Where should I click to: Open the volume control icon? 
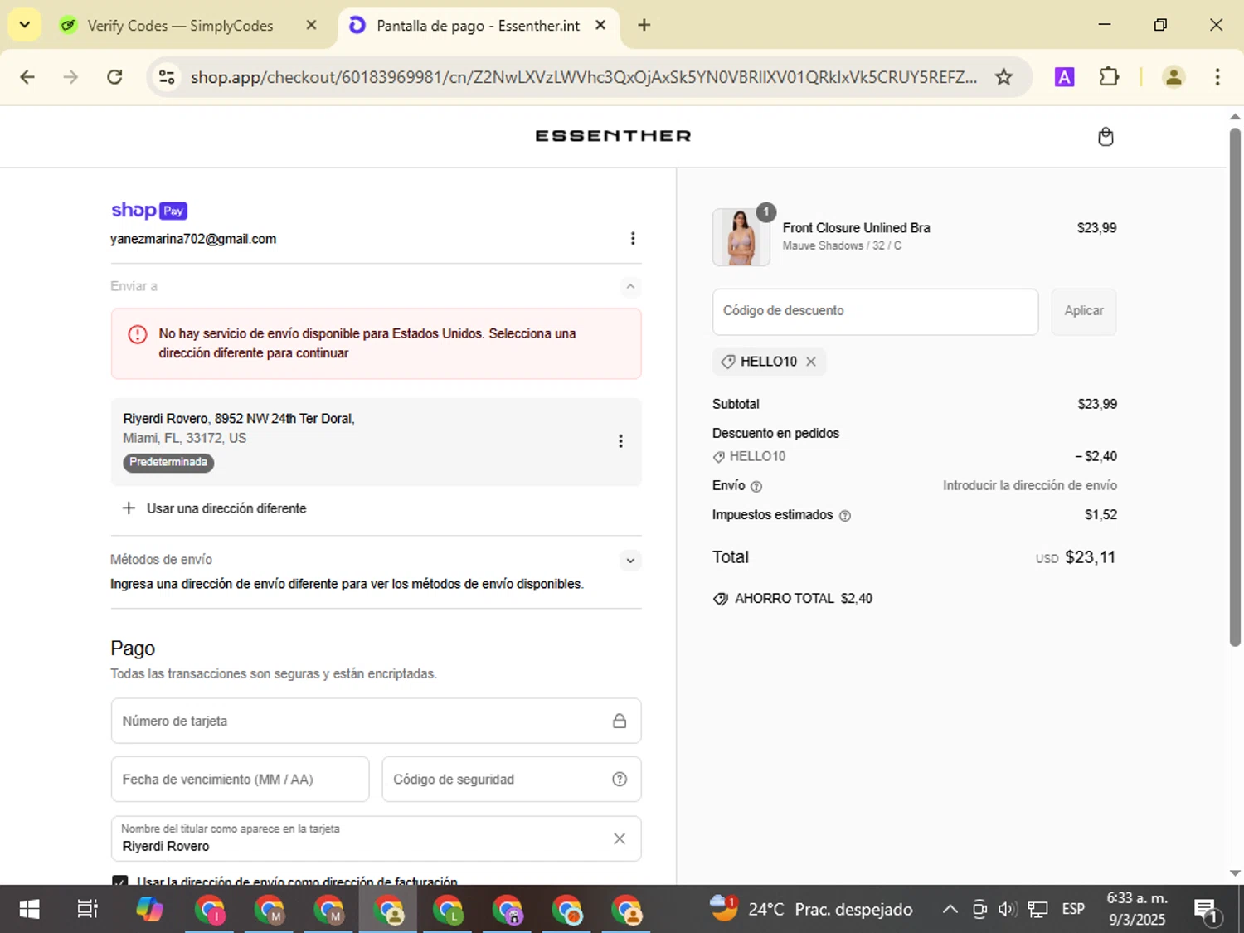[1008, 909]
